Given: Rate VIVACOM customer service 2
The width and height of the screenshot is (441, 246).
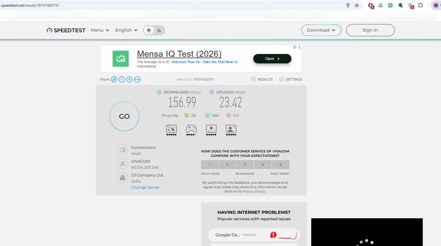Looking at the screenshot, I should (x=227, y=165).
